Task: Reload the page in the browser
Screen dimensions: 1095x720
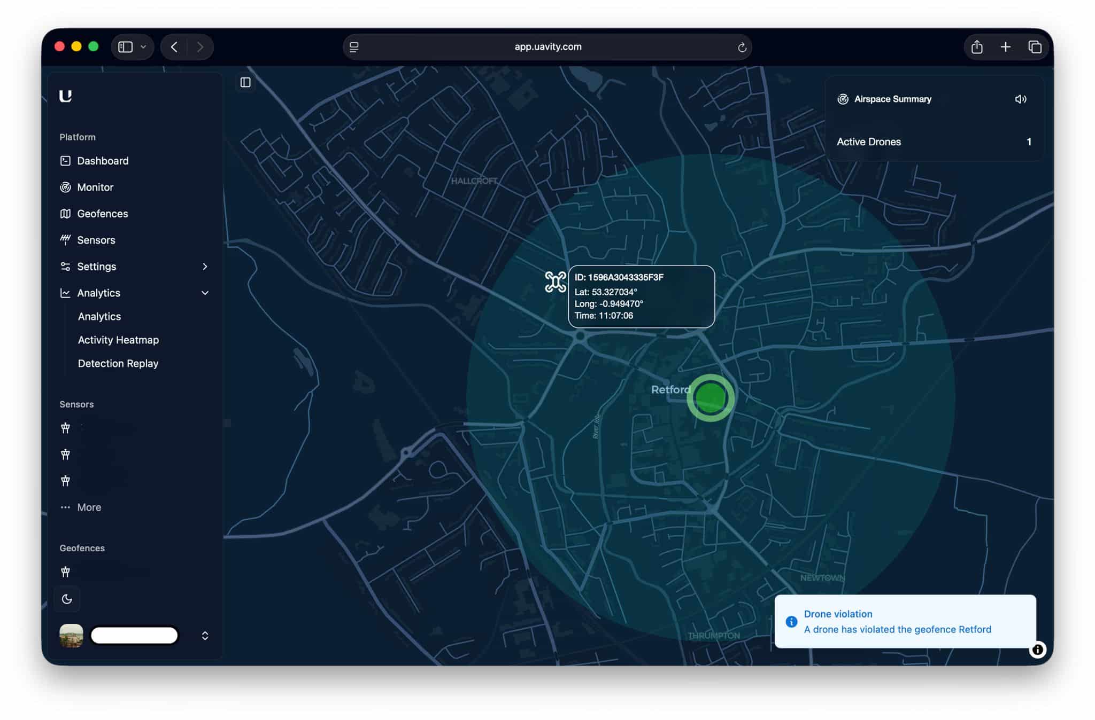Action: pyautogui.click(x=742, y=47)
